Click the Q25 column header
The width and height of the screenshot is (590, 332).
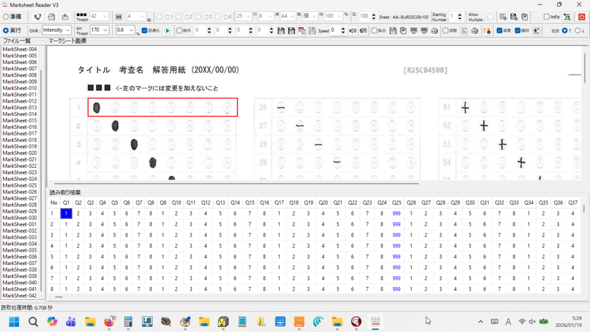(396, 203)
